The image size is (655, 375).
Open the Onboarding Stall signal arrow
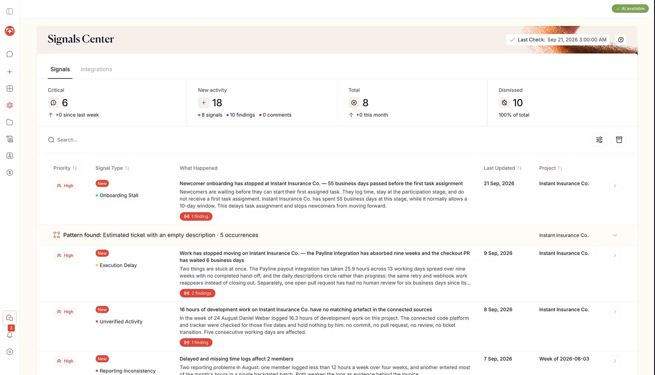(x=615, y=186)
